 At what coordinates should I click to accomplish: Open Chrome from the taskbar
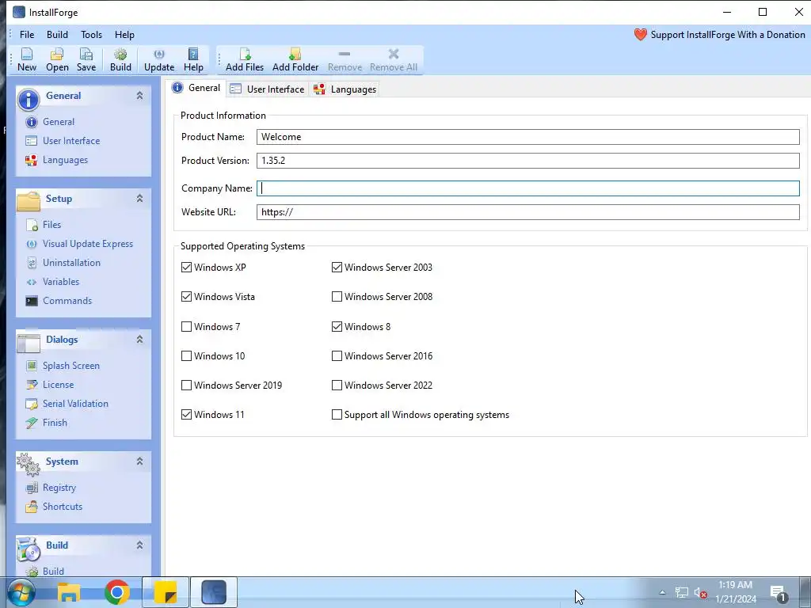pyautogui.click(x=117, y=592)
